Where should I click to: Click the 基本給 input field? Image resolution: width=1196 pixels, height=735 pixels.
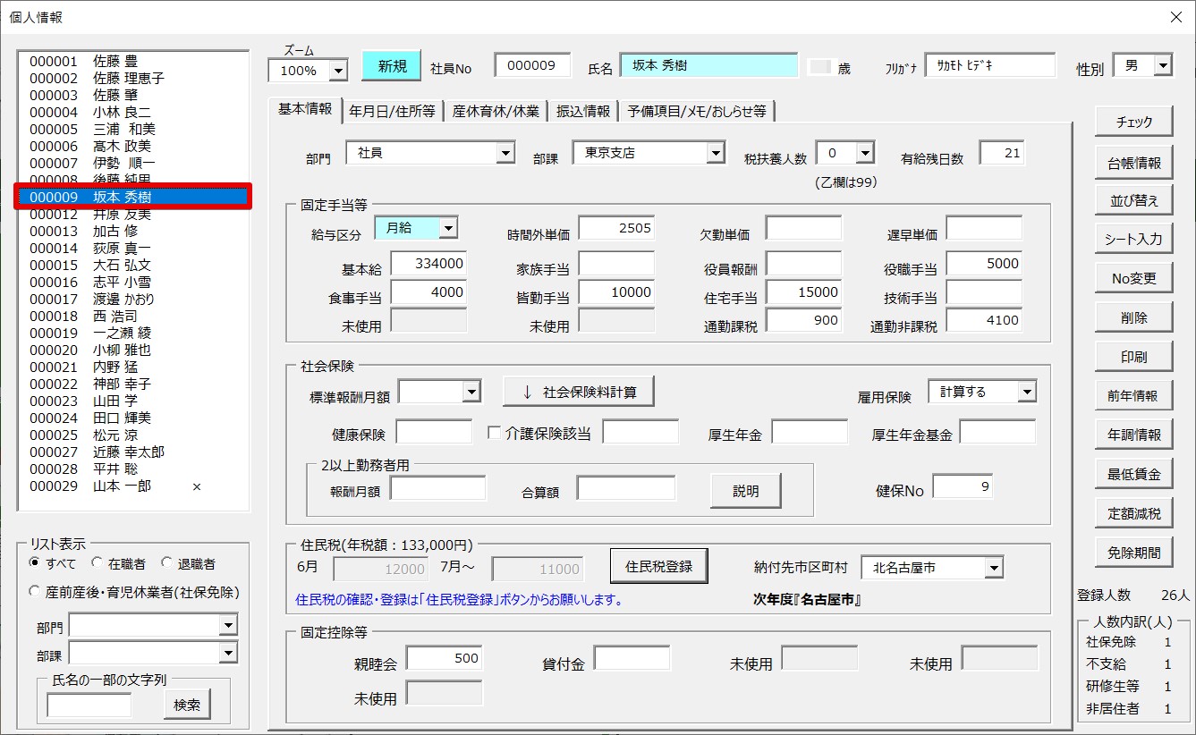click(428, 264)
